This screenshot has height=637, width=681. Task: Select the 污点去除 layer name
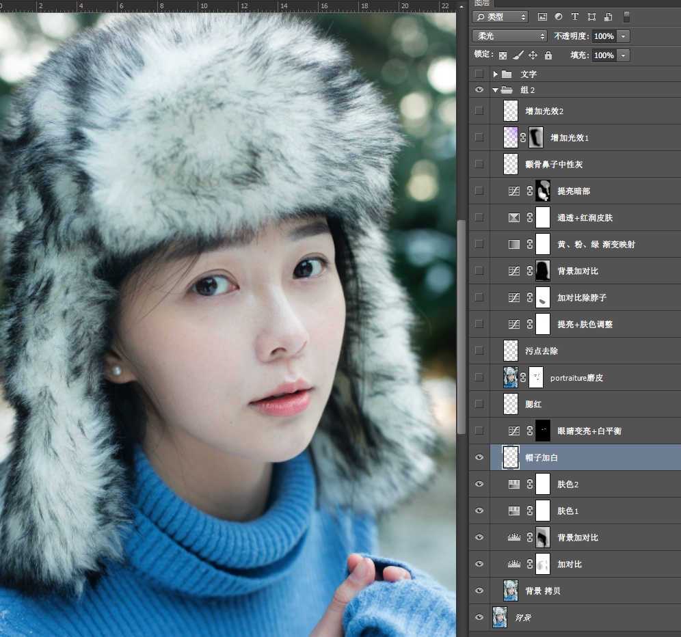pos(541,351)
